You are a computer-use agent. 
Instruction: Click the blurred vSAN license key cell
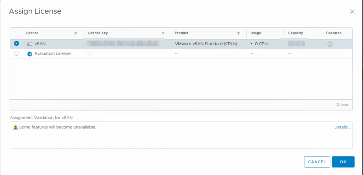pyautogui.click(x=123, y=44)
